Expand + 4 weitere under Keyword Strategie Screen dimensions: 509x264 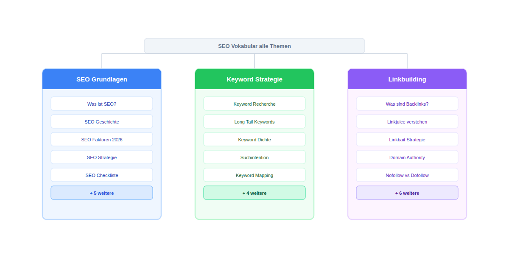pyautogui.click(x=255, y=193)
